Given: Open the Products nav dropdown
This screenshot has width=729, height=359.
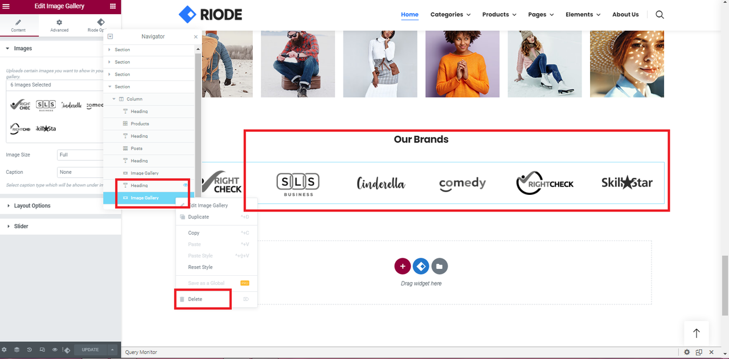Looking at the screenshot, I should click(x=499, y=14).
